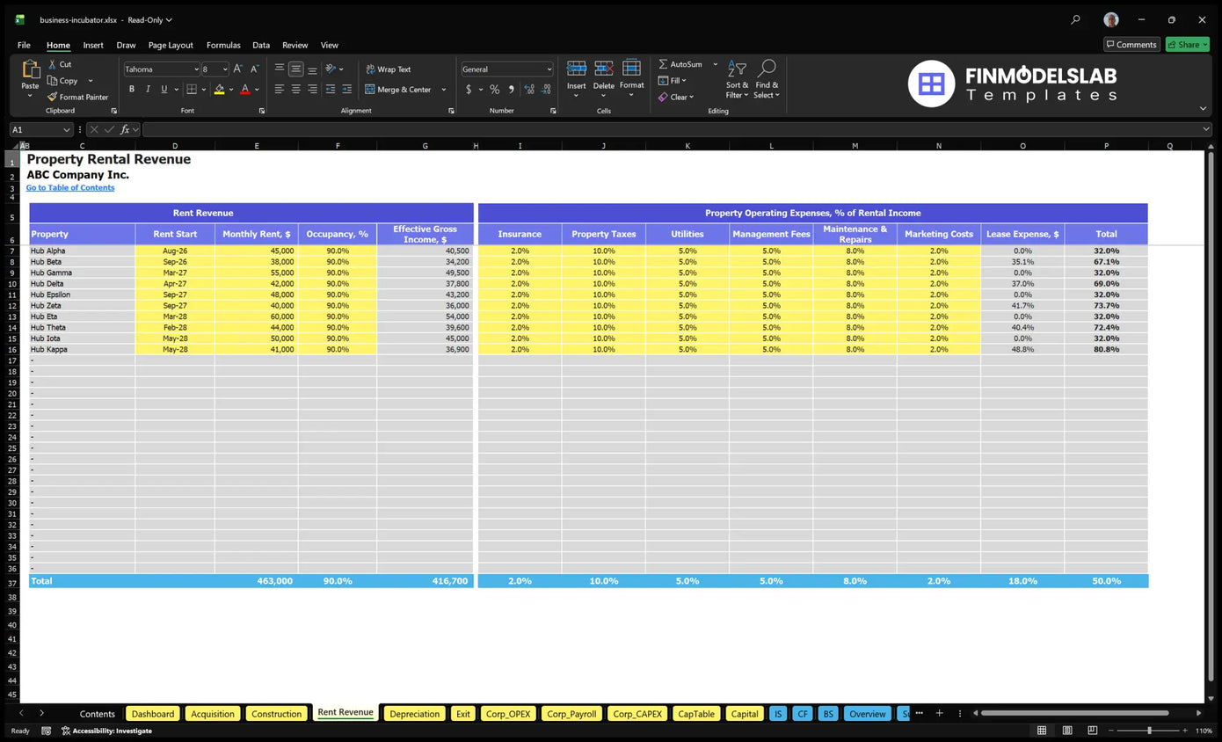This screenshot has width=1222, height=742.
Task: Open title bar search magnifier
Action: point(1075,19)
